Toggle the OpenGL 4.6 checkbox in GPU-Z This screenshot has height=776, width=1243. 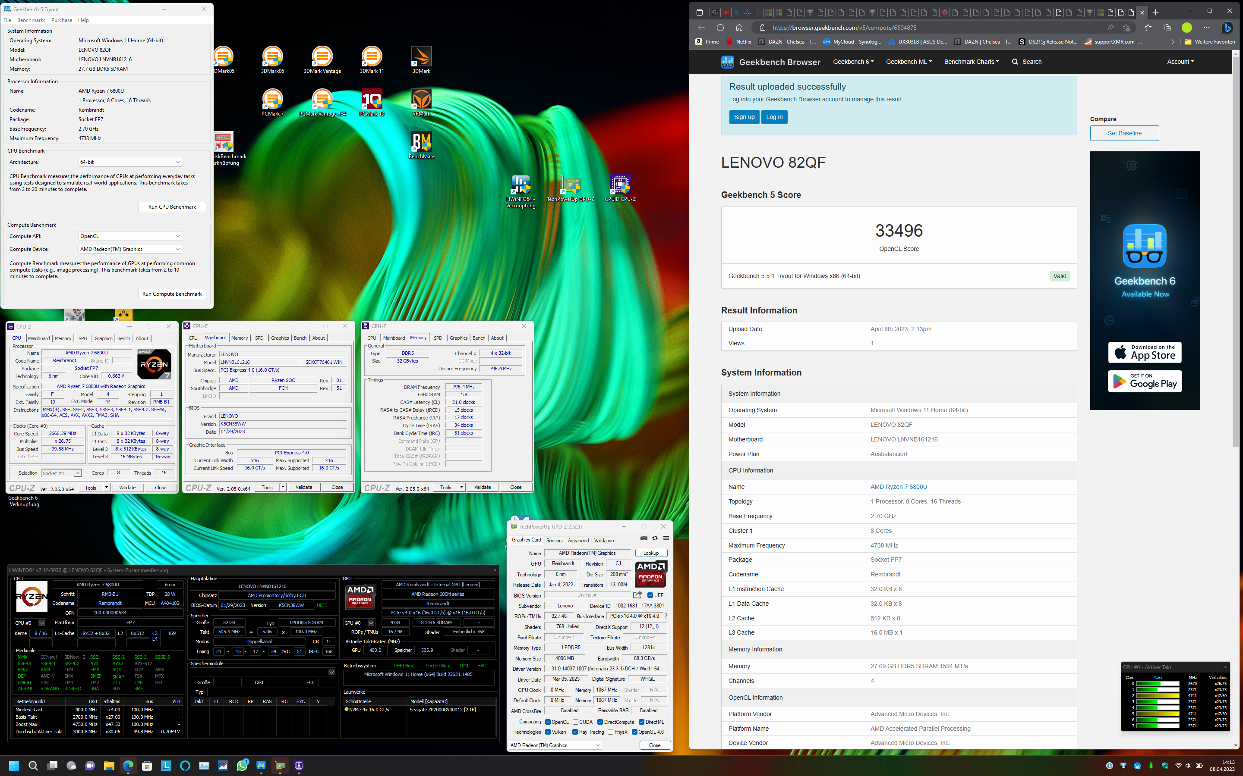click(x=634, y=732)
